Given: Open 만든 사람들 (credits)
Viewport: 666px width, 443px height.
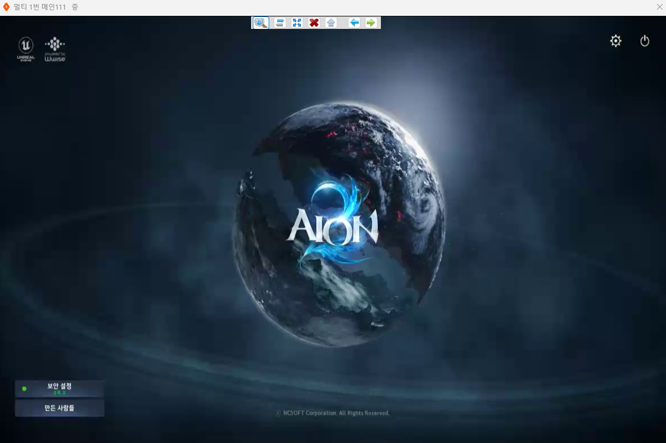Looking at the screenshot, I should click(x=60, y=408).
